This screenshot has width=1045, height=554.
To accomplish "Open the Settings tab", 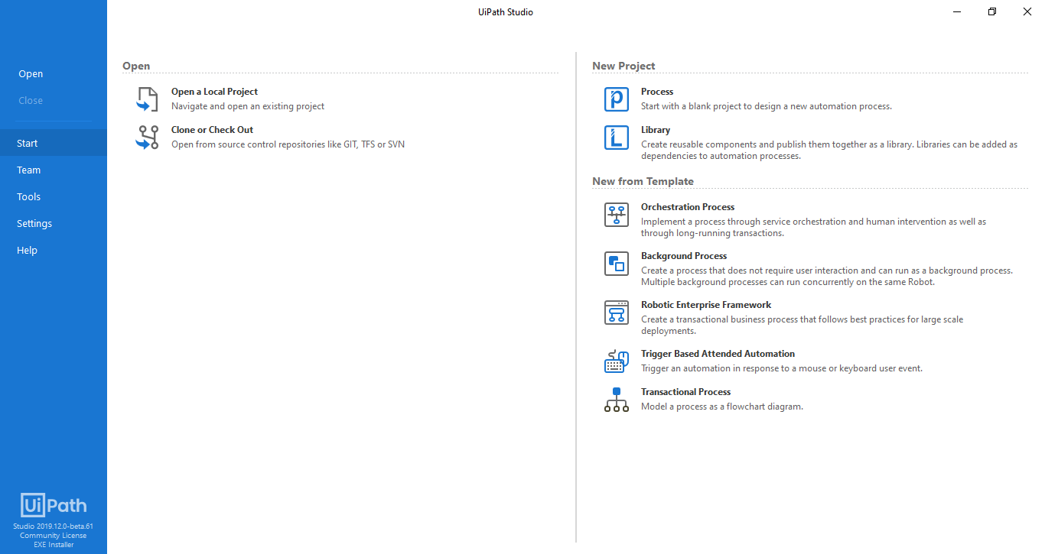I will coord(54,223).
